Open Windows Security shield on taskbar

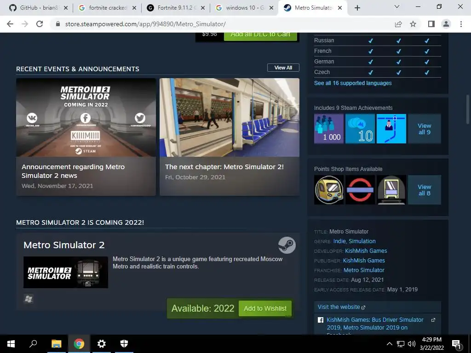124,344
